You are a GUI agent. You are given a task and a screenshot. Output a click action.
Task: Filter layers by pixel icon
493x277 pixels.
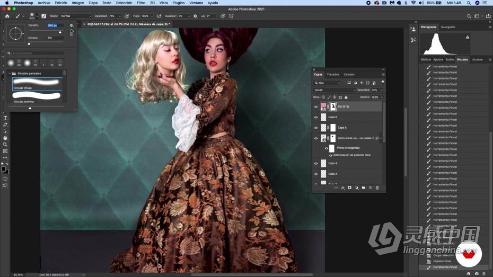click(349, 83)
